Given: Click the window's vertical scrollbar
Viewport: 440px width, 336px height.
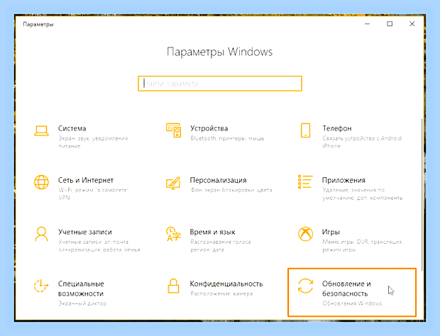Looking at the screenshot, I should (x=422, y=194).
